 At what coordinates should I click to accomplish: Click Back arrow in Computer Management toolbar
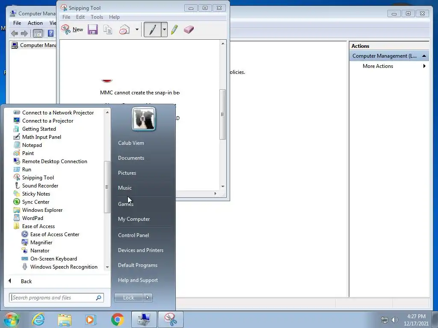(x=15, y=33)
